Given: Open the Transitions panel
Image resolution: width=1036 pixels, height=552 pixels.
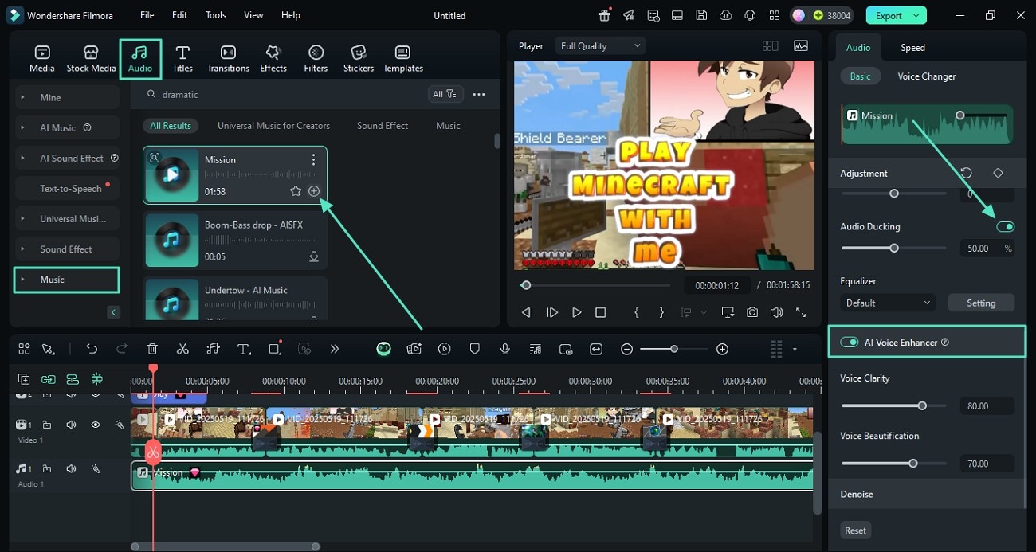Looking at the screenshot, I should click(228, 59).
